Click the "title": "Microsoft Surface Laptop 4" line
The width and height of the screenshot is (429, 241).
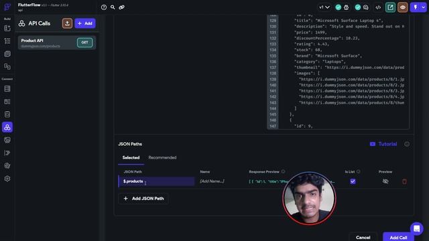(339, 21)
